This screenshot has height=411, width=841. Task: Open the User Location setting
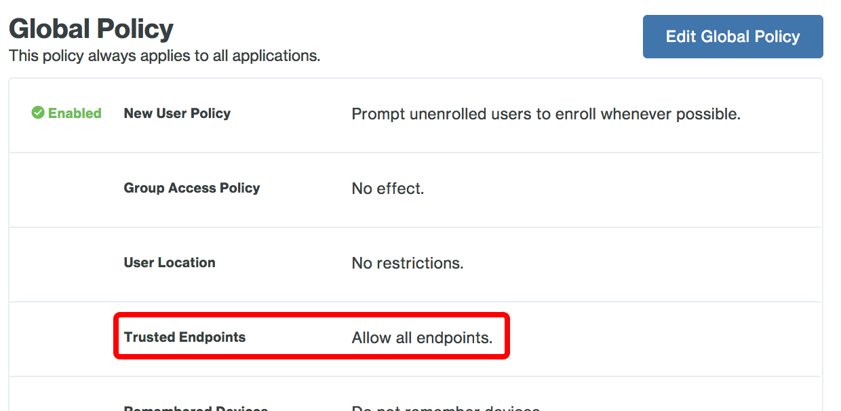(x=169, y=262)
